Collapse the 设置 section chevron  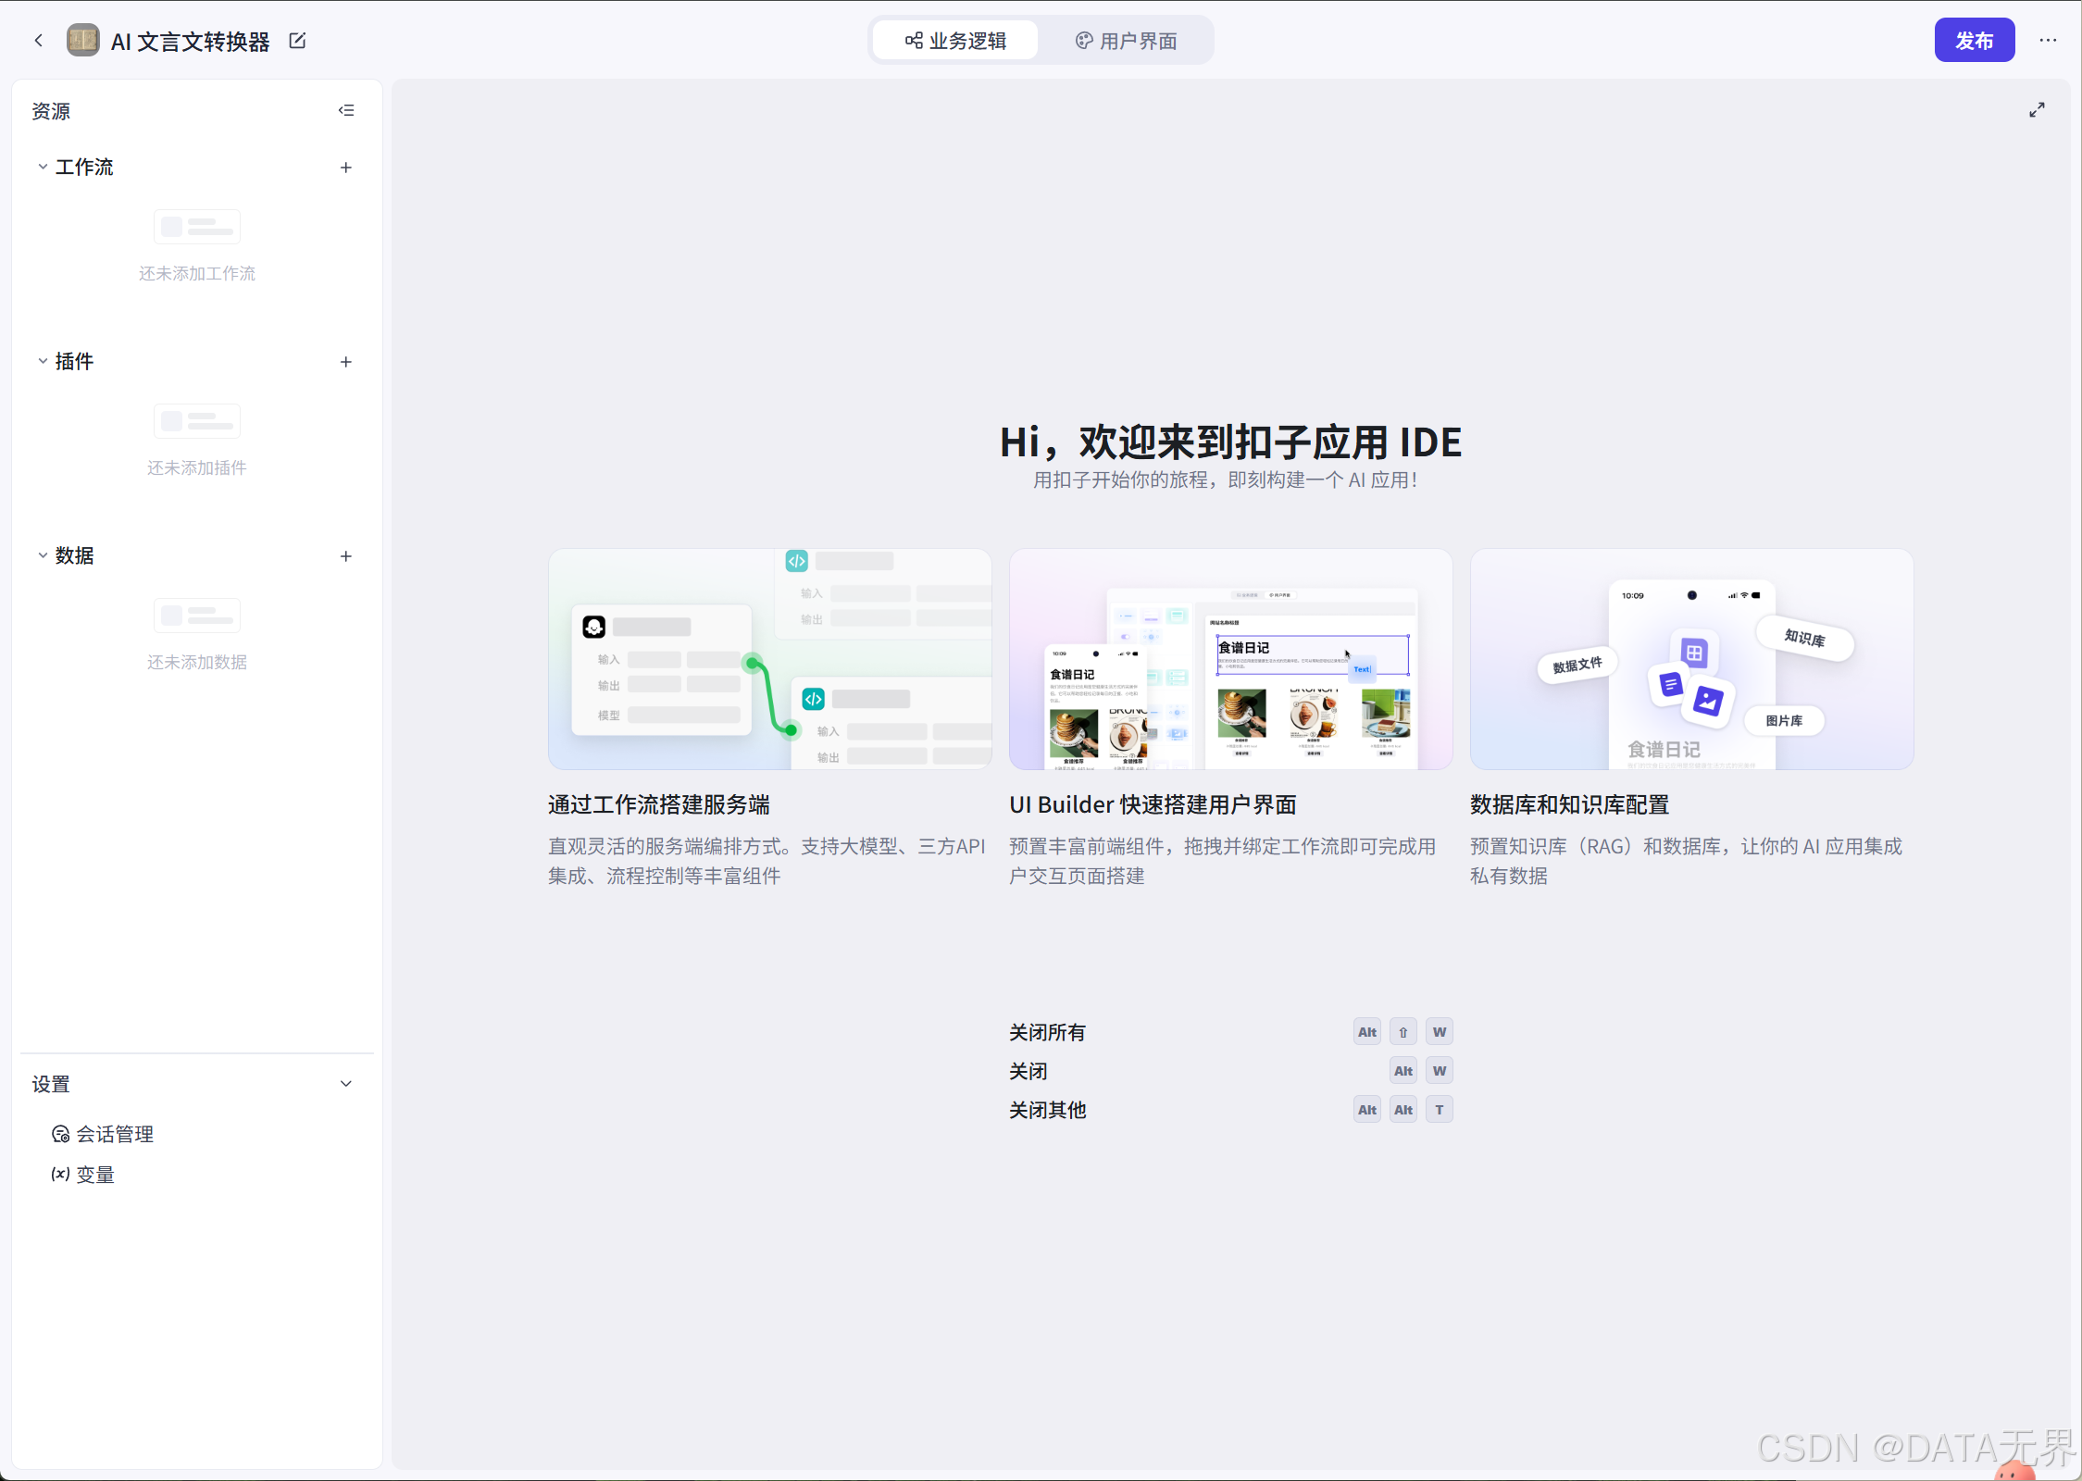pos(346,1084)
